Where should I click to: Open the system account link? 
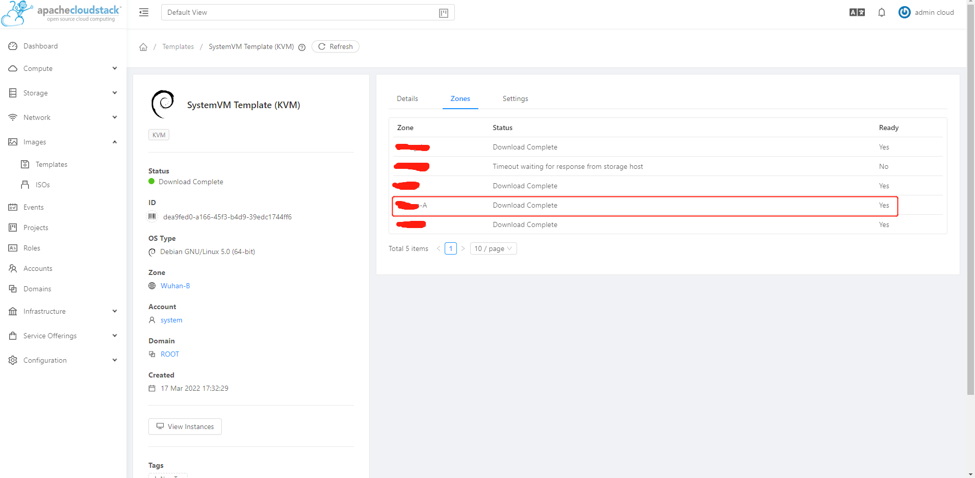171,320
